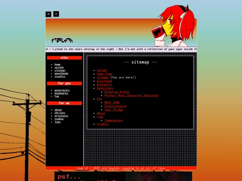Follow the red 'Credits' sitemap link

[x=103, y=124]
